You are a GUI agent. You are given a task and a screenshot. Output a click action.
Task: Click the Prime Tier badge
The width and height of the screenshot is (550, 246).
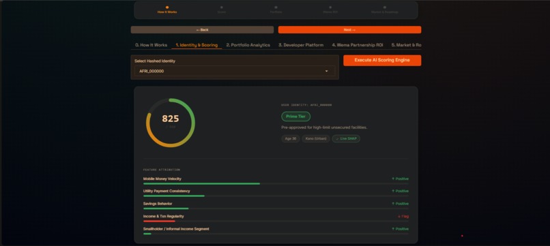point(295,117)
